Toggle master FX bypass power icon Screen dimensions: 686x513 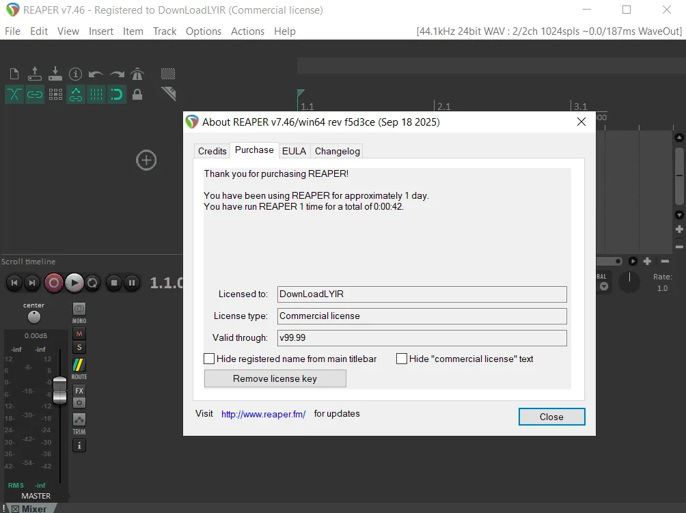[79, 402]
